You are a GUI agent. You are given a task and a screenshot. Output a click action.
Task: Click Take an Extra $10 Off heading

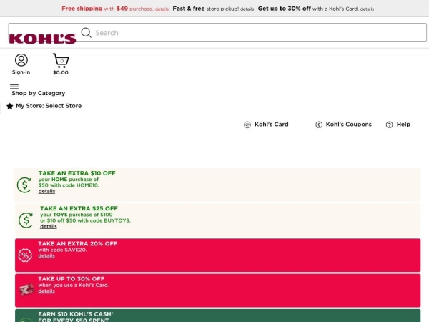click(77, 173)
